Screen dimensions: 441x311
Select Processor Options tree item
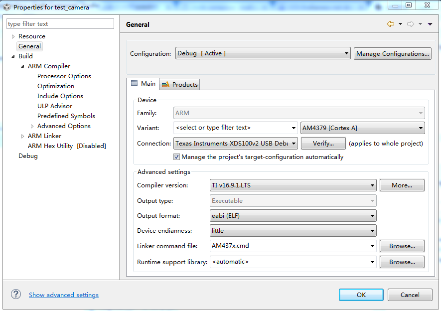[64, 76]
